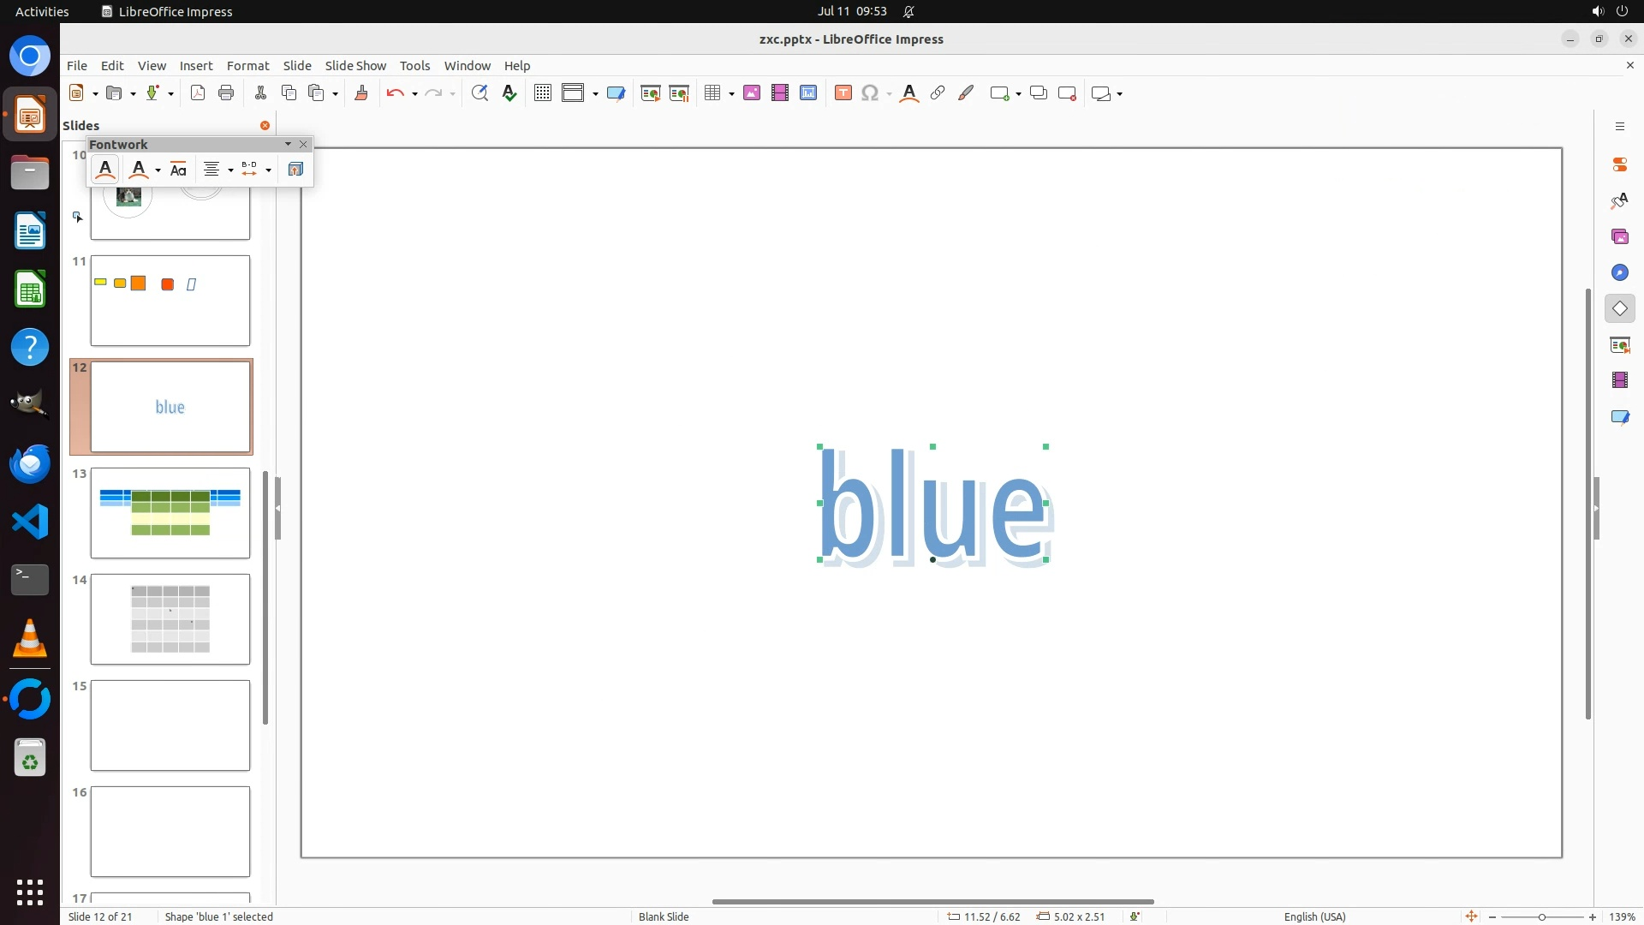This screenshot has height=925, width=1644.
Task: Click the zoom slider handle
Action: pyautogui.click(x=1542, y=916)
